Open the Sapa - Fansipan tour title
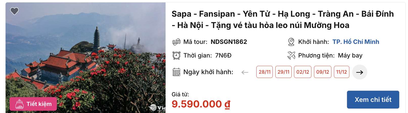Viewport: 408px width, 113px height. coord(283,19)
